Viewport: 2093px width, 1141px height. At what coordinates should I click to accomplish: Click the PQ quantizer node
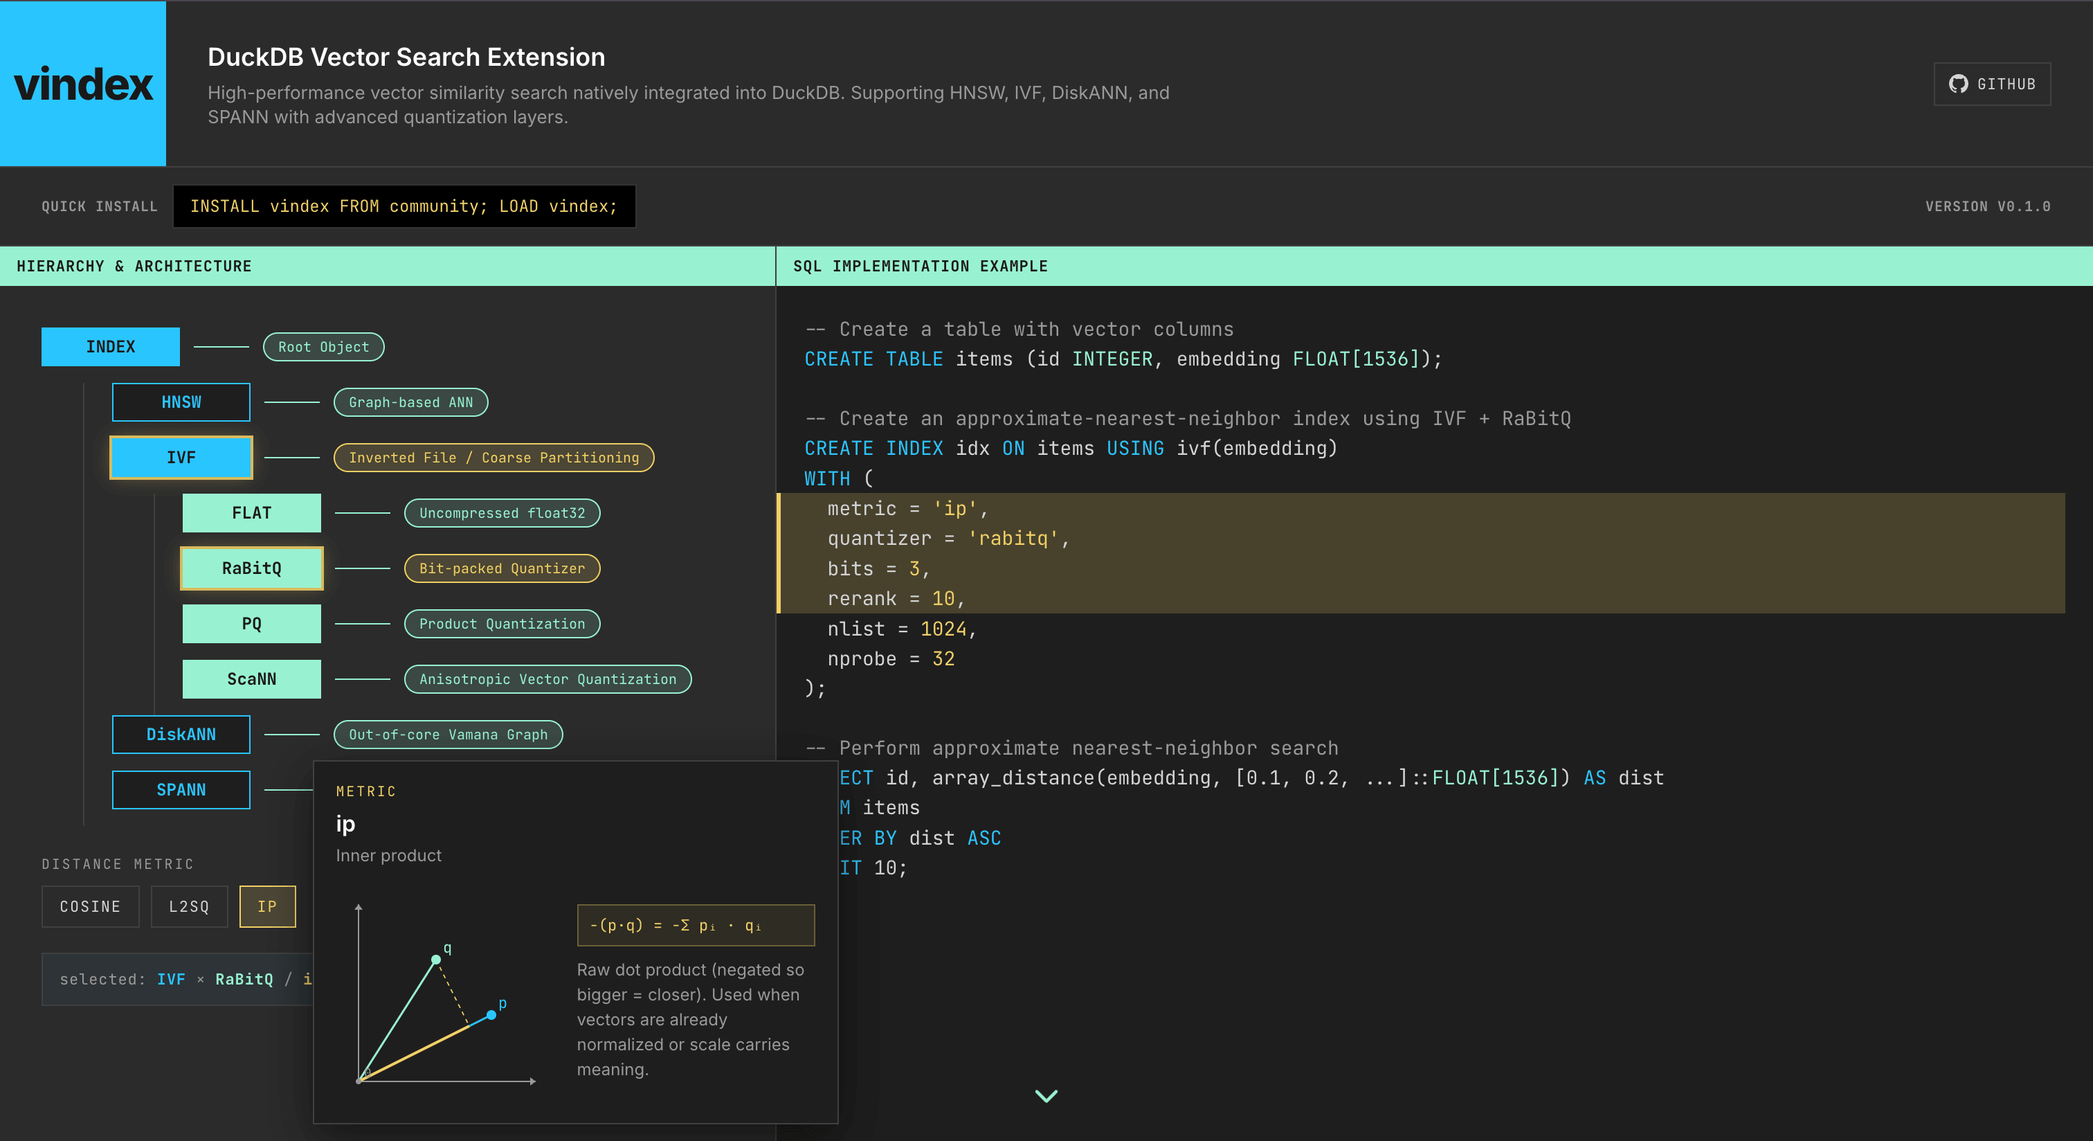[251, 623]
